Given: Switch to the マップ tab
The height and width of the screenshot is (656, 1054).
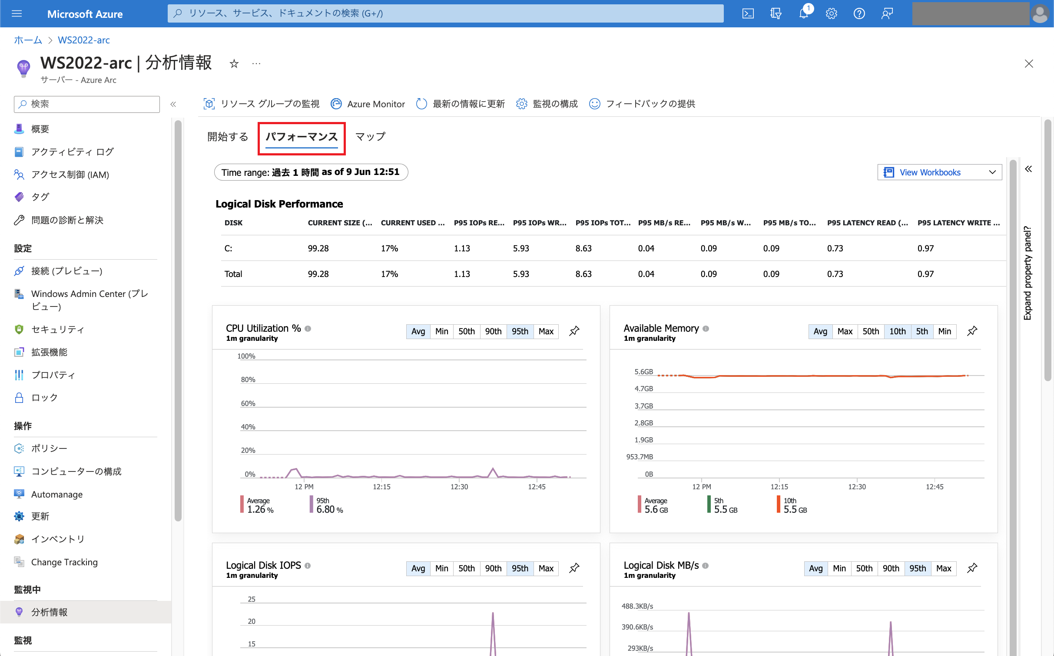Looking at the screenshot, I should click(x=370, y=137).
